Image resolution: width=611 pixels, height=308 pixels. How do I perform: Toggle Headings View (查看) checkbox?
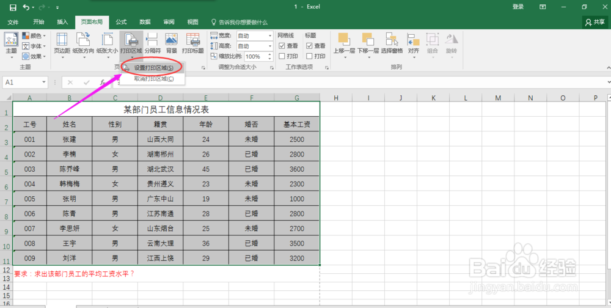click(x=309, y=46)
